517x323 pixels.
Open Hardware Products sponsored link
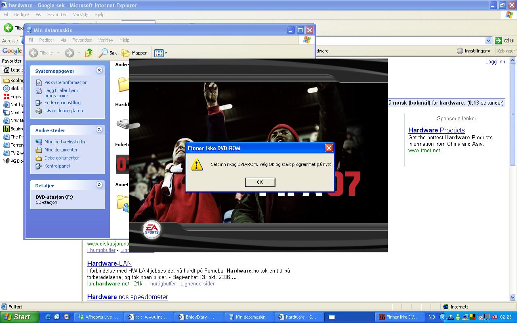436,130
